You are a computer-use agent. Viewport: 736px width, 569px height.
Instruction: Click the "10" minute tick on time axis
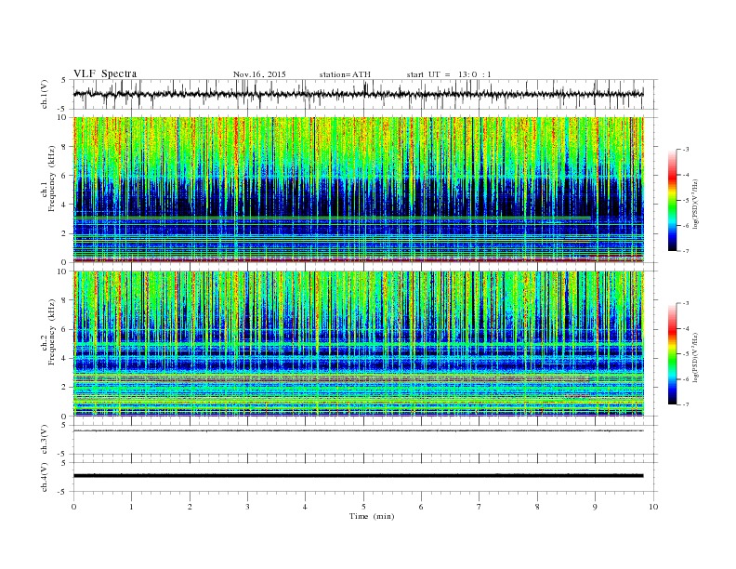[653, 507]
